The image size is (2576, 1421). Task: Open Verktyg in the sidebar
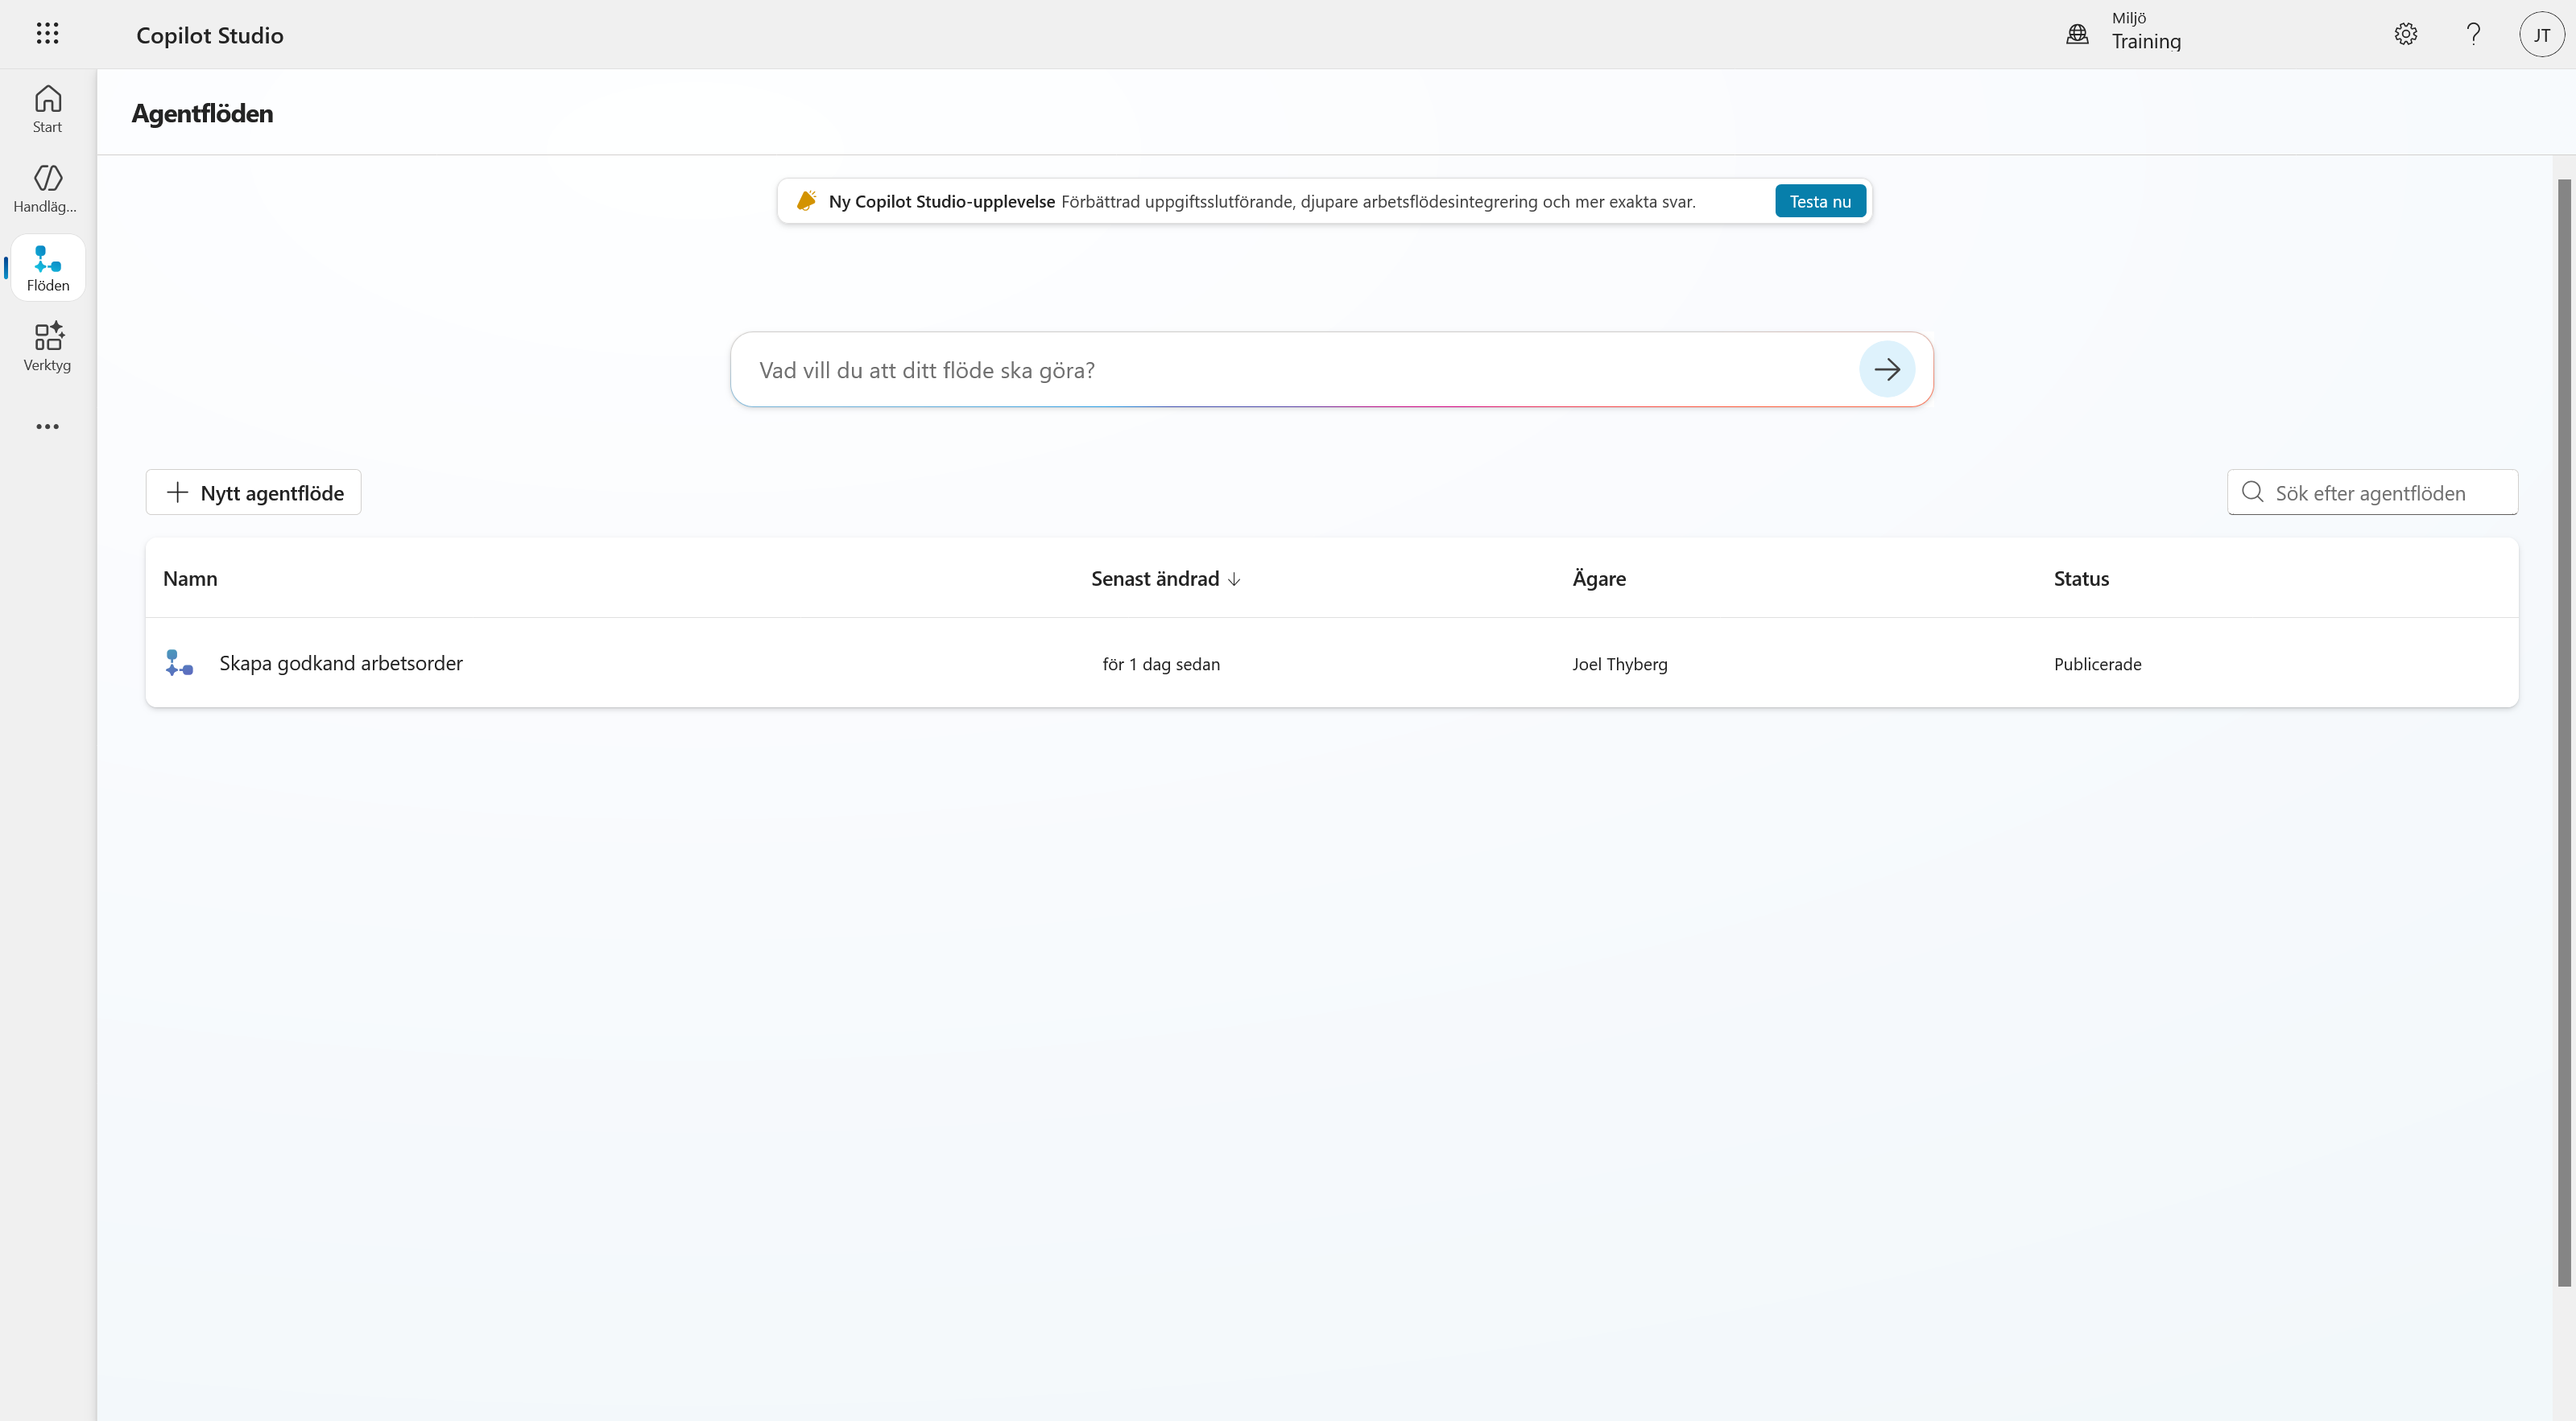pyautogui.click(x=47, y=347)
